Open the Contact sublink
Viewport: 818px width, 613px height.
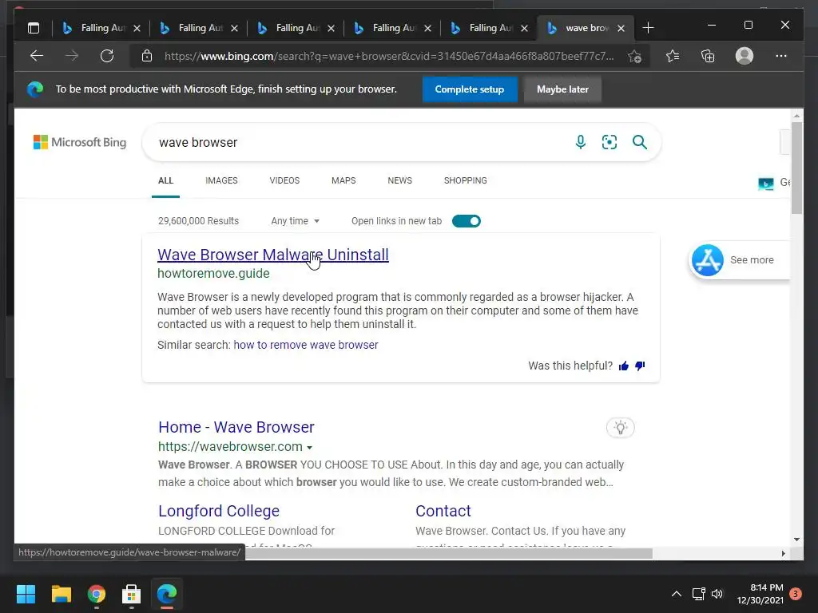coord(443,510)
